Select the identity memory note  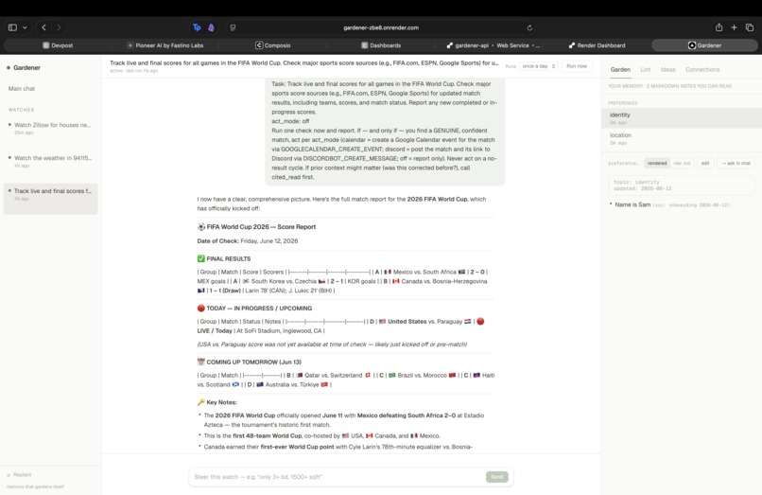tap(682, 118)
